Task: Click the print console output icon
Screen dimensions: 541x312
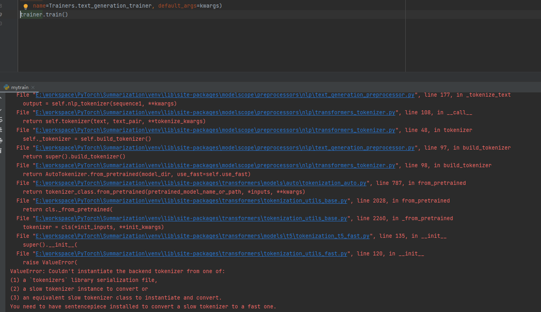Action: point(1,140)
